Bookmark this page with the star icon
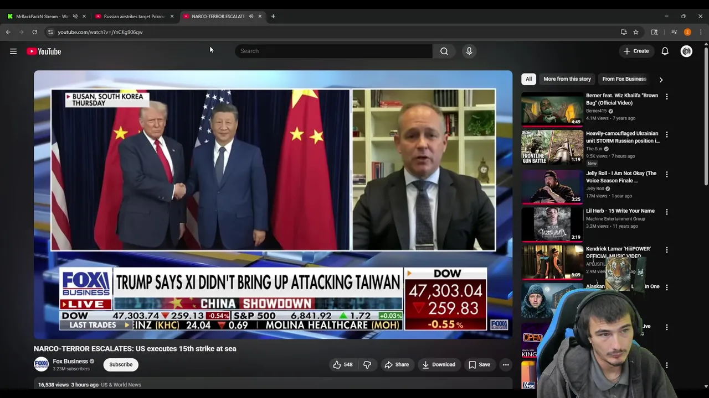This screenshot has width=709, height=398. [x=636, y=32]
